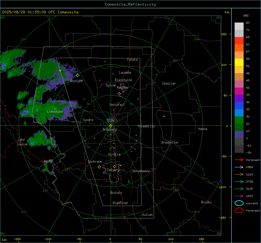Click the Limestone label

click(55, 112)
